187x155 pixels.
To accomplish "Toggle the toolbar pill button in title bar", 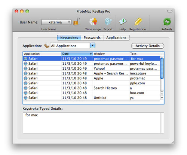I will 170,11.
